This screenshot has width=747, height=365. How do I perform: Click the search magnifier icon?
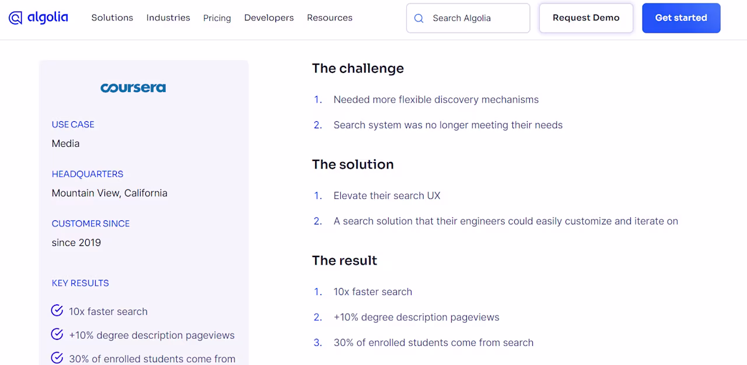point(418,18)
